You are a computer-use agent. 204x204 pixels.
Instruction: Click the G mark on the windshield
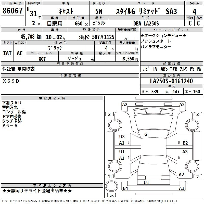[x=146, y=134]
